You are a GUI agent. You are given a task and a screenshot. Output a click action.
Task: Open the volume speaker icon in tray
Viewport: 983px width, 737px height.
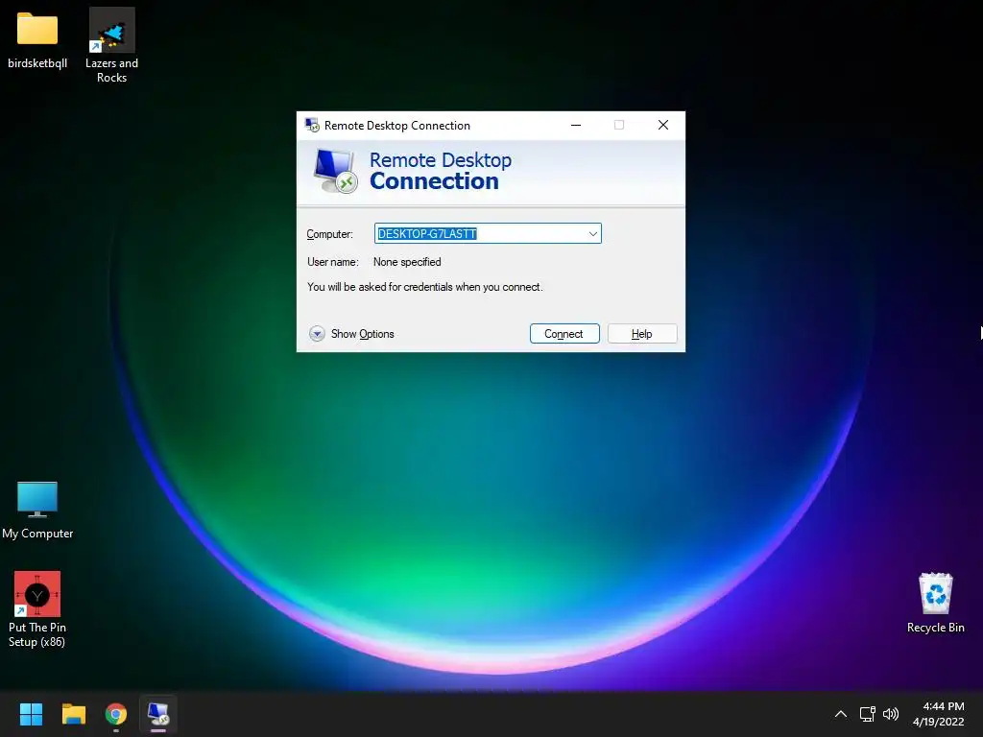tap(890, 714)
